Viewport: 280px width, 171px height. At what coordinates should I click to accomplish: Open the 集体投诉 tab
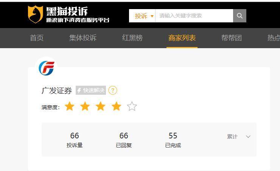click(83, 38)
